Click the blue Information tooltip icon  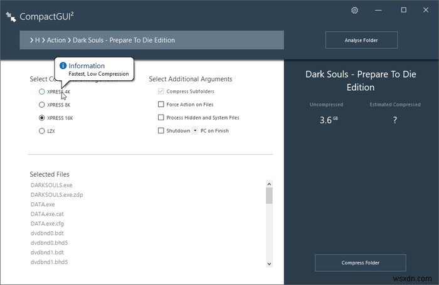63,66
